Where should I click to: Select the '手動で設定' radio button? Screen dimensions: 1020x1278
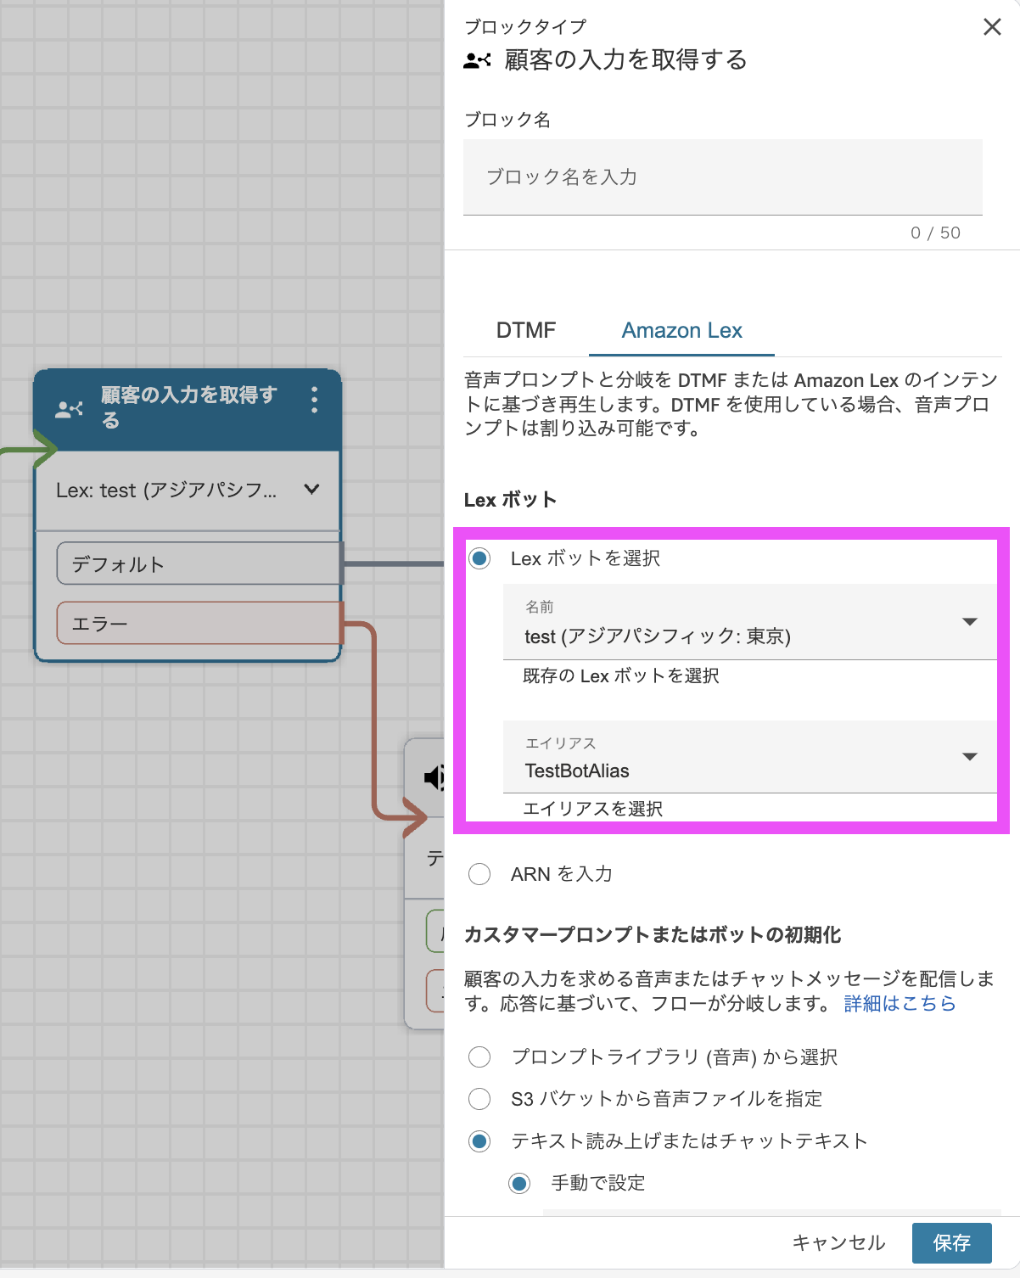(x=519, y=1183)
